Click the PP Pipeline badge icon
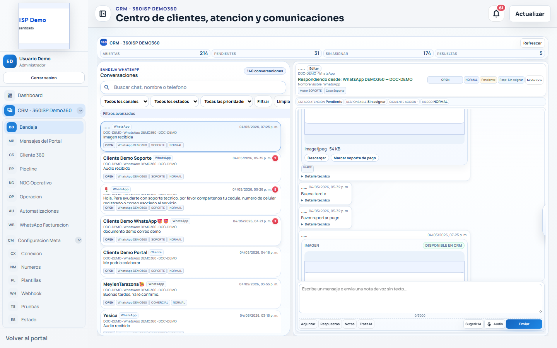The height and width of the screenshot is (348, 557). pos(12,169)
